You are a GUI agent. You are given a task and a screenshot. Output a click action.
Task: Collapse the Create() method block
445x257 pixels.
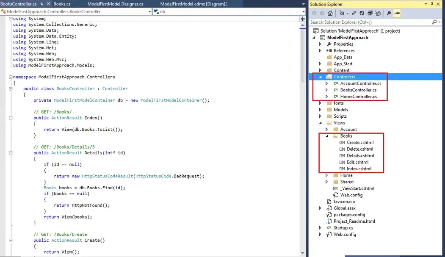(x=11, y=240)
